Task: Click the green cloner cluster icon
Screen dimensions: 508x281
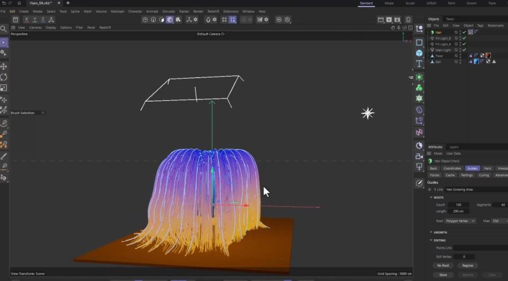Action: tap(419, 88)
